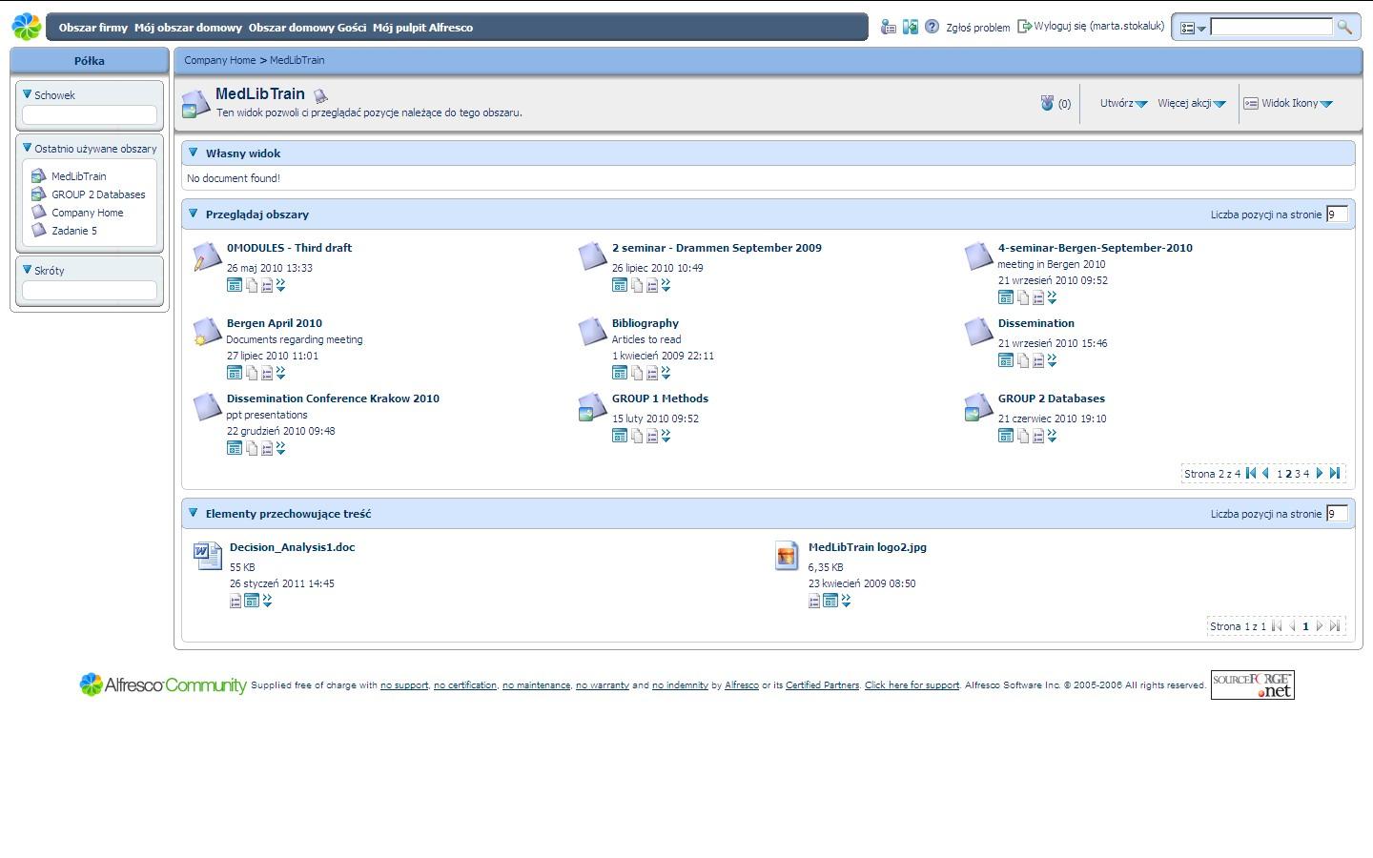Open GROUP 1 Methods space link
The image size is (1373, 858).
pos(660,398)
